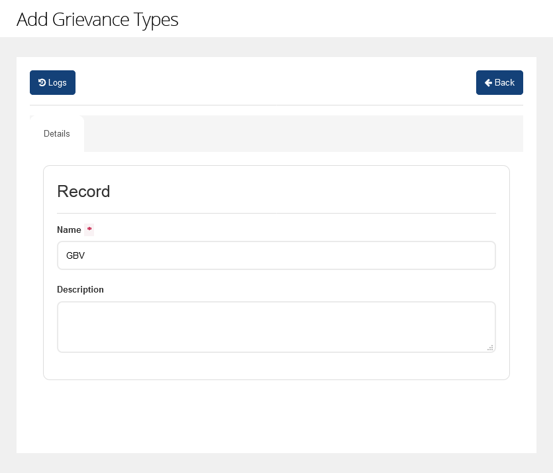553x473 pixels.
Task: Go back using the Back button
Action: coord(499,83)
